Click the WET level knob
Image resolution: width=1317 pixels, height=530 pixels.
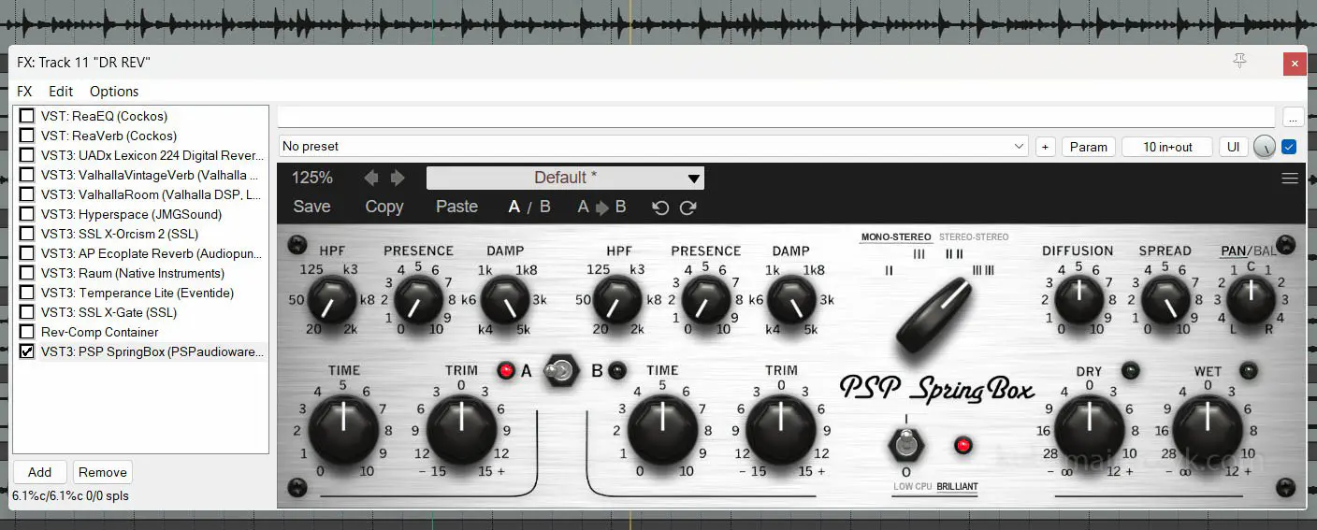pyautogui.click(x=1208, y=428)
